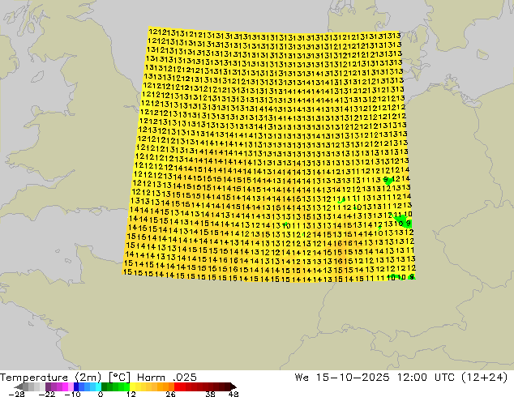Select the dark purple swatch at -22 on legend

click(48, 386)
